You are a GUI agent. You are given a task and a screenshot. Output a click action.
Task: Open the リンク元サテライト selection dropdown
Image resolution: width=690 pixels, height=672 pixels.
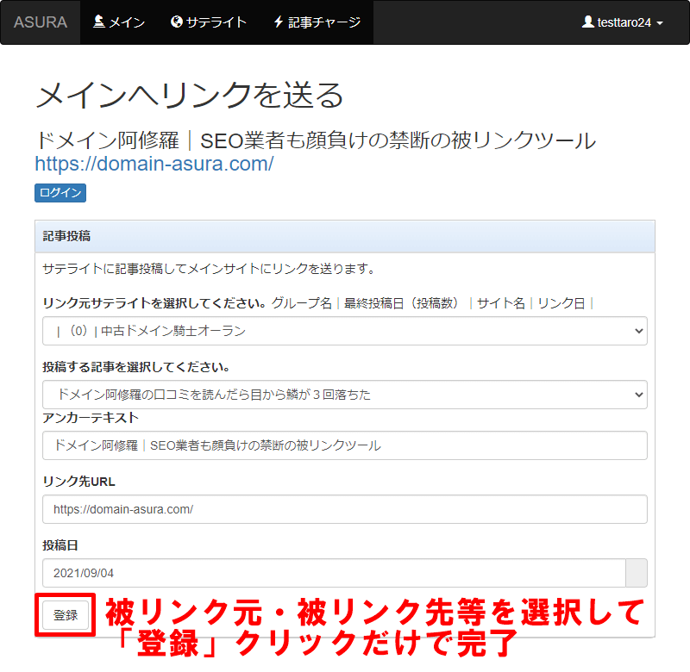[344, 331]
